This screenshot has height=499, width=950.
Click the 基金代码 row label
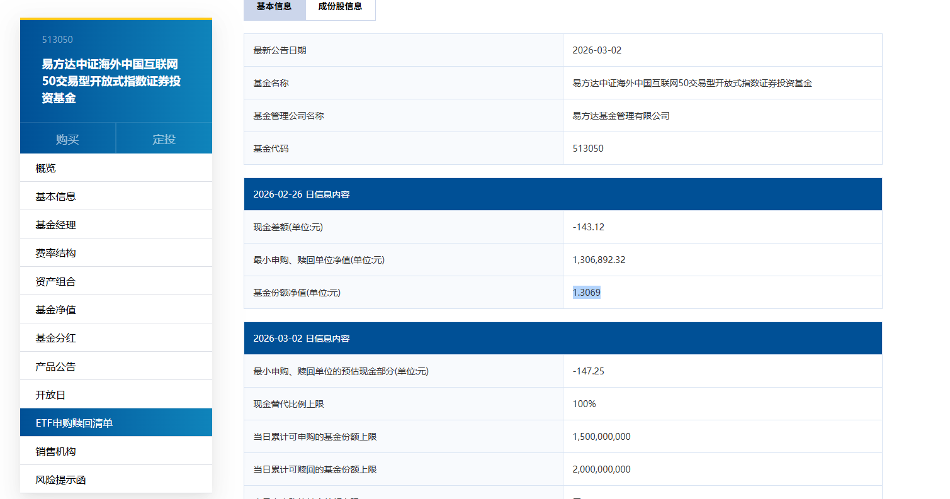coord(271,149)
